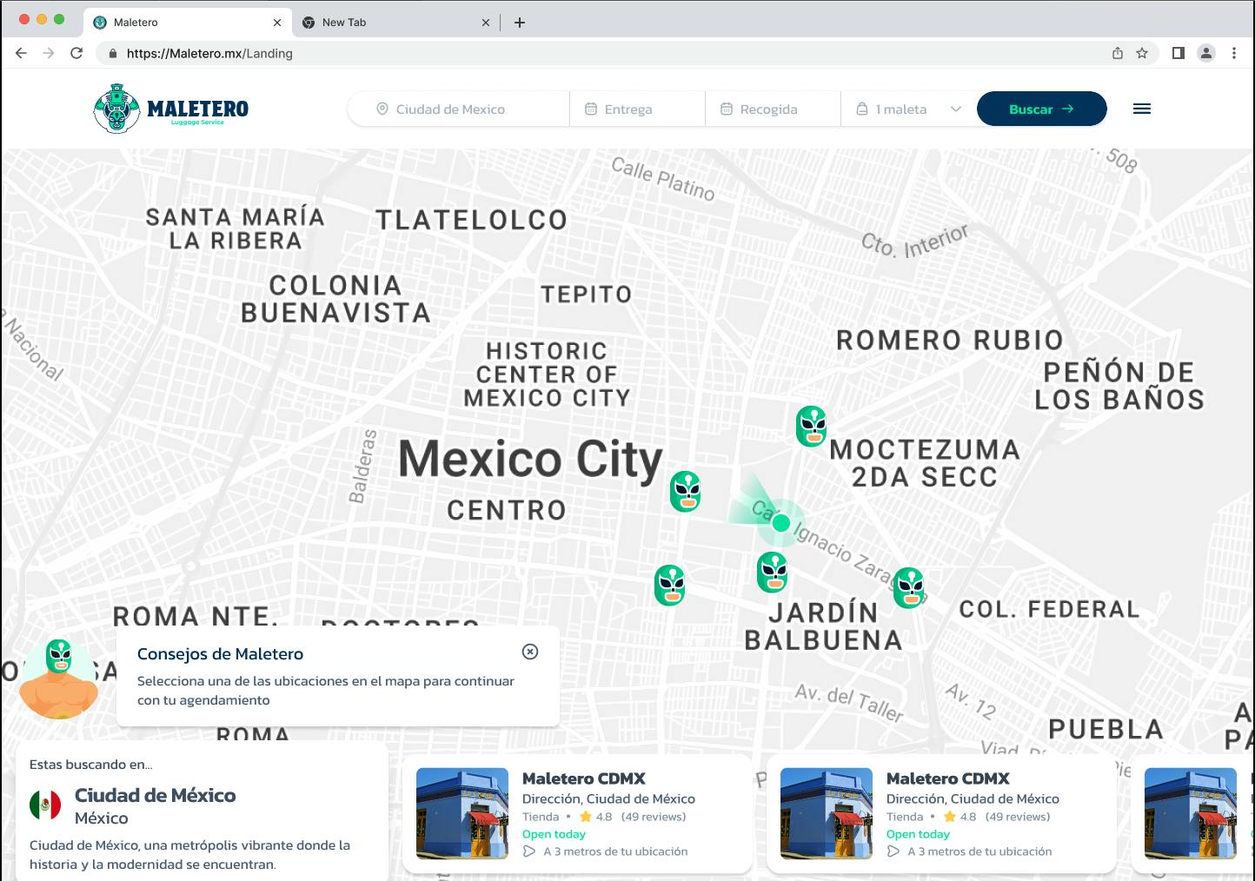1255x881 pixels.
Task: Select the luchador marker near Moctezuma 2da Secc
Action: pos(811,426)
